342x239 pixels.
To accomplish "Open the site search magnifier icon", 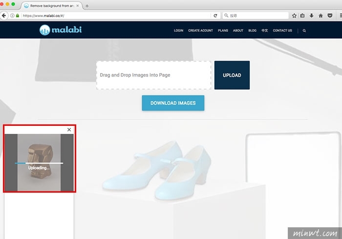I will pos(304,31).
